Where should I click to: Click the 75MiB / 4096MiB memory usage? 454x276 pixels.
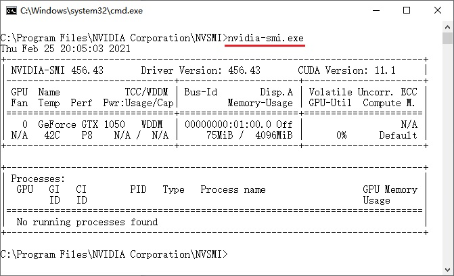[x=249, y=135]
